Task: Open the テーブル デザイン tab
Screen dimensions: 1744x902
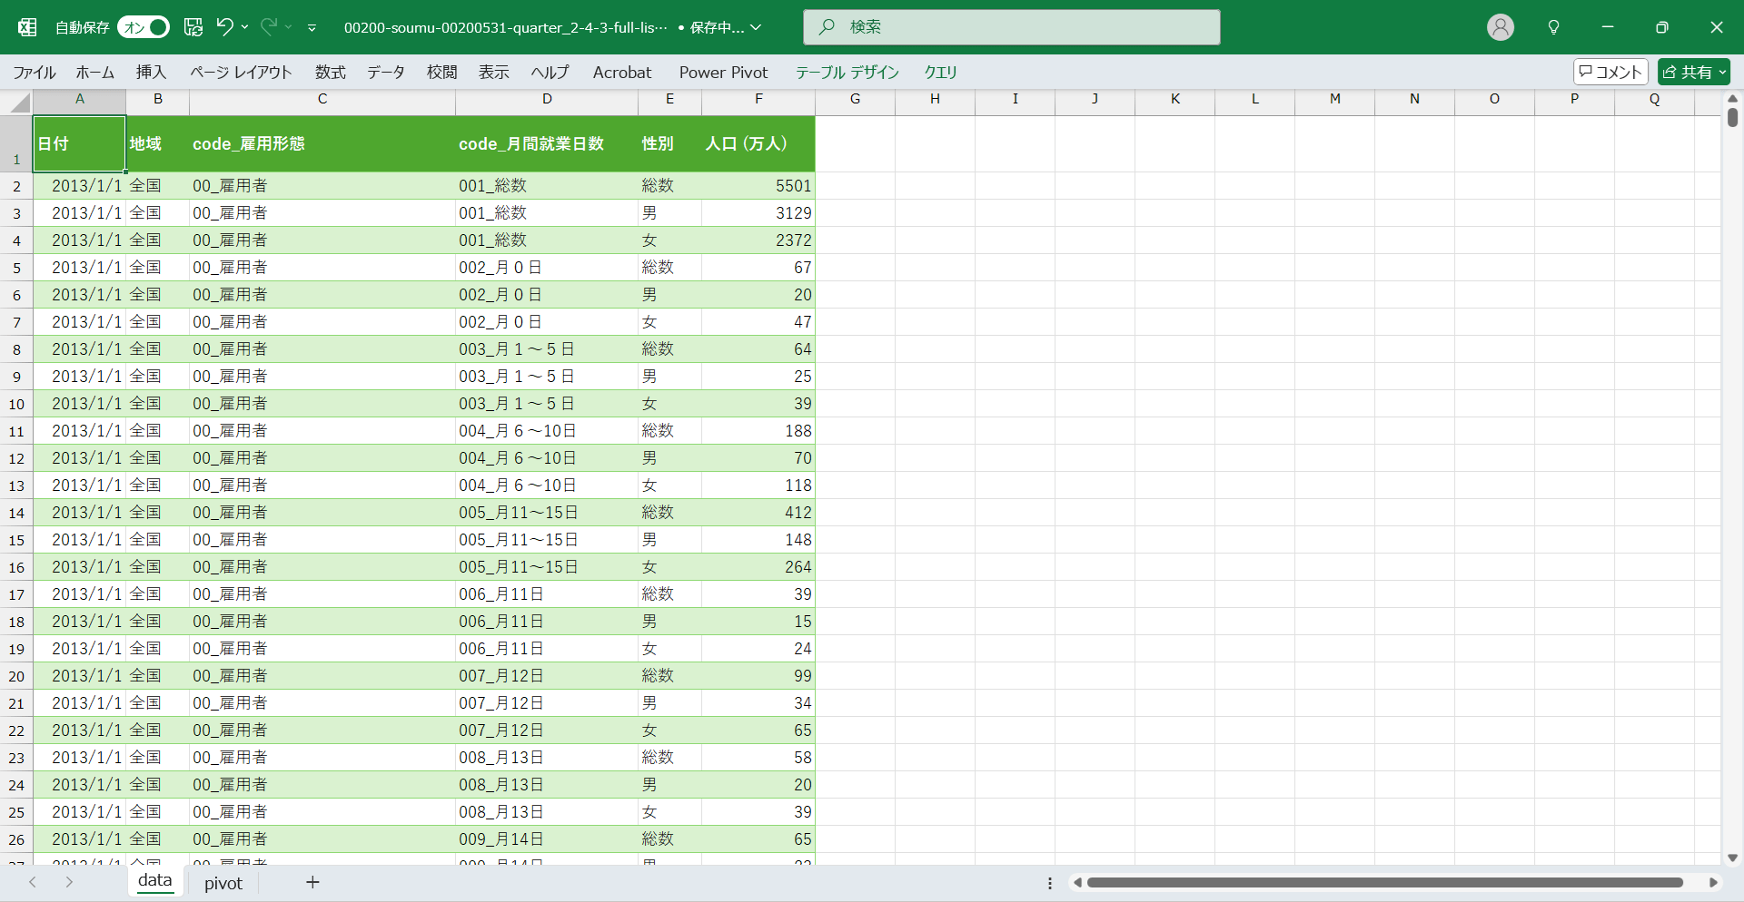Action: (847, 73)
